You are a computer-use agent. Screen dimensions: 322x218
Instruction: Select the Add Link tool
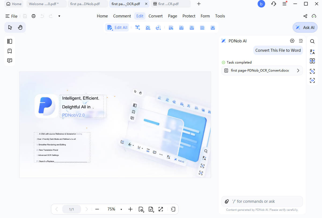158,27
